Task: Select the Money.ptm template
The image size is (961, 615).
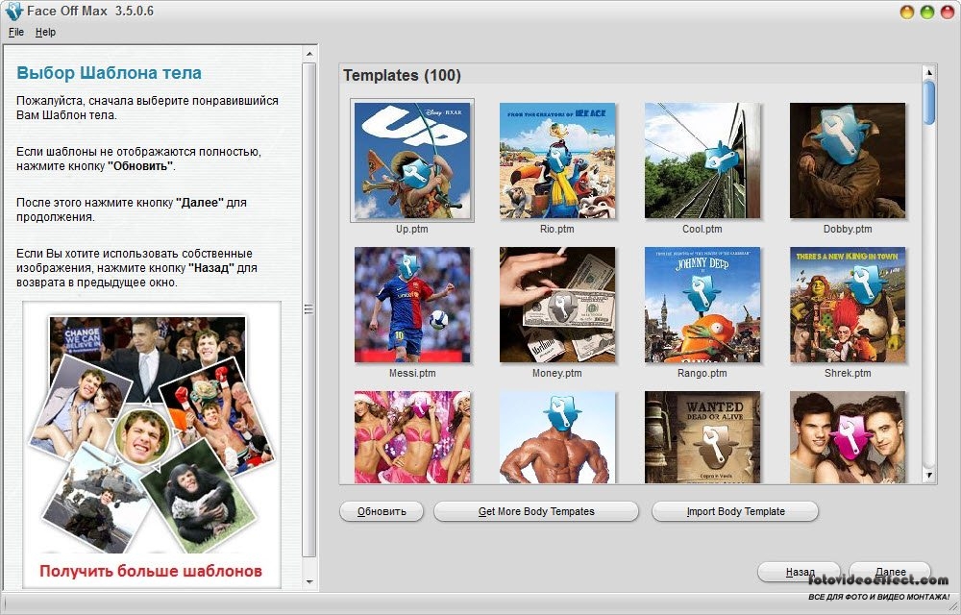Action: click(557, 305)
